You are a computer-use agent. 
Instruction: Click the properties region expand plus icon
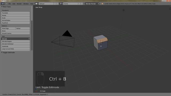click(x=170, y=9)
